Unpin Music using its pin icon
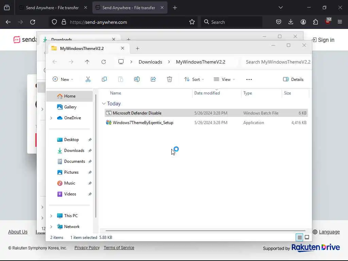Image resolution: width=348 pixels, height=261 pixels. coord(90,183)
